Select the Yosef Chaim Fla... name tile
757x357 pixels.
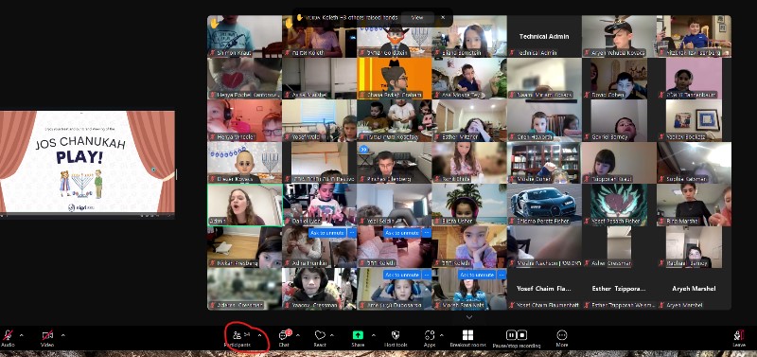coord(544,289)
